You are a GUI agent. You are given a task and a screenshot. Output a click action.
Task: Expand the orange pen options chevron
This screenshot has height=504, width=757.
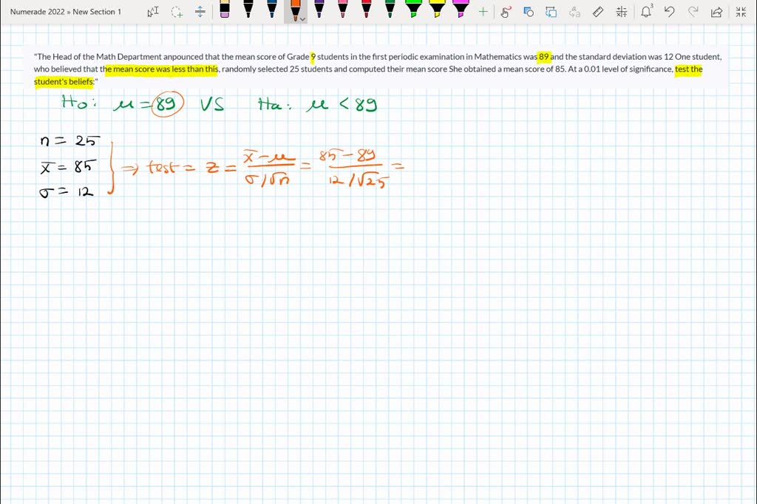click(302, 18)
